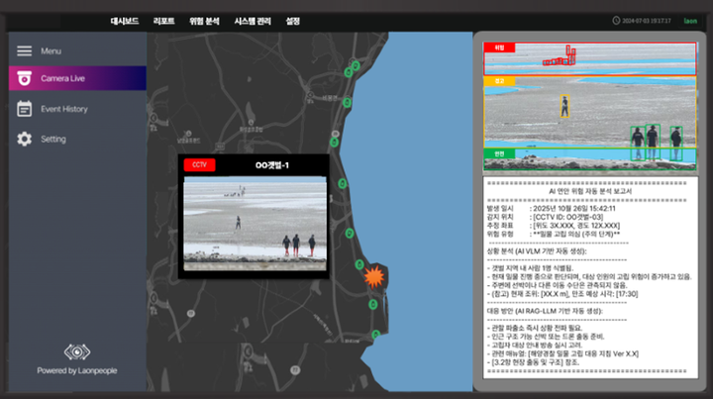This screenshot has height=399, width=713.
Task: Click the orange alert burst marker on map
Action: click(374, 276)
